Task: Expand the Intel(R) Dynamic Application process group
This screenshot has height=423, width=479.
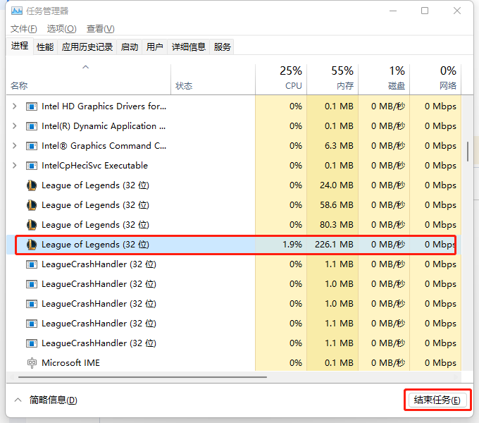Action: (14, 126)
